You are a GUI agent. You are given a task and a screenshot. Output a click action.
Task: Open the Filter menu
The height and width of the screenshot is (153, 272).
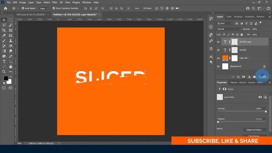point(55,3)
